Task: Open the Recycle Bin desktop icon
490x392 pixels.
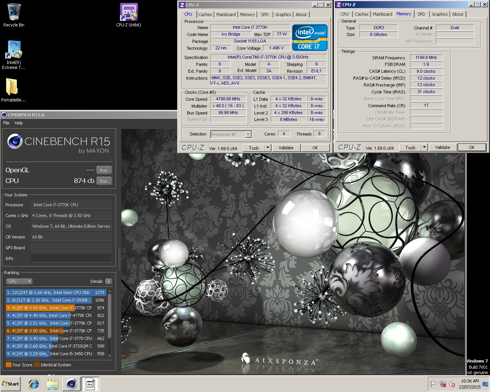Action: (x=14, y=15)
